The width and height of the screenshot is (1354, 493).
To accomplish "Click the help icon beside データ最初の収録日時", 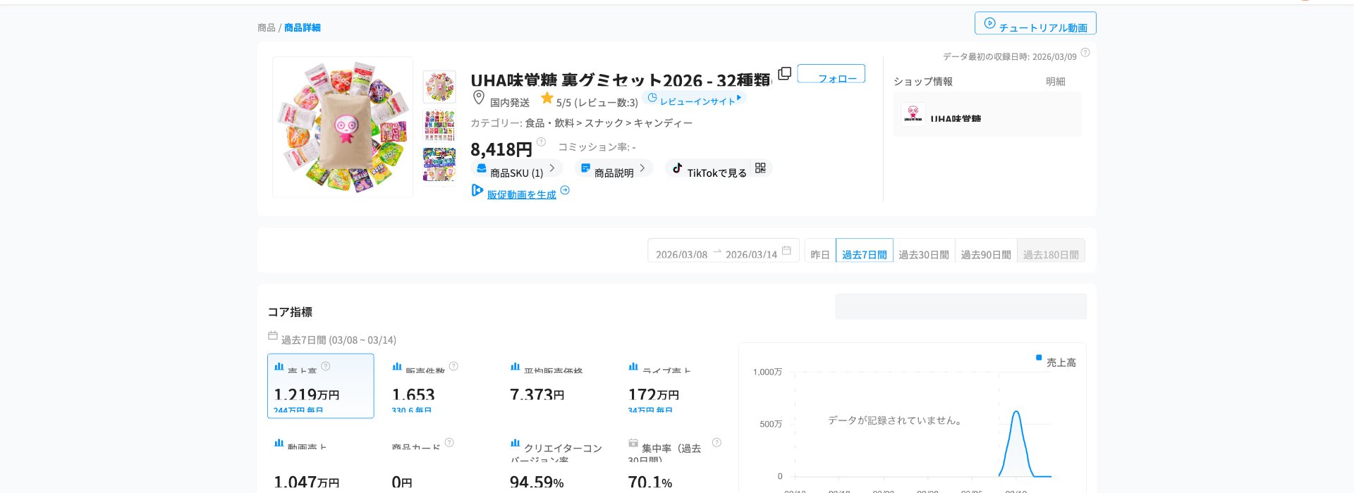I will tap(1085, 53).
